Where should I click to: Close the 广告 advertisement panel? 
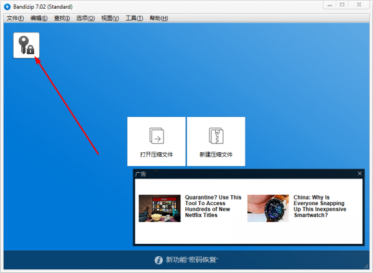(x=359, y=174)
